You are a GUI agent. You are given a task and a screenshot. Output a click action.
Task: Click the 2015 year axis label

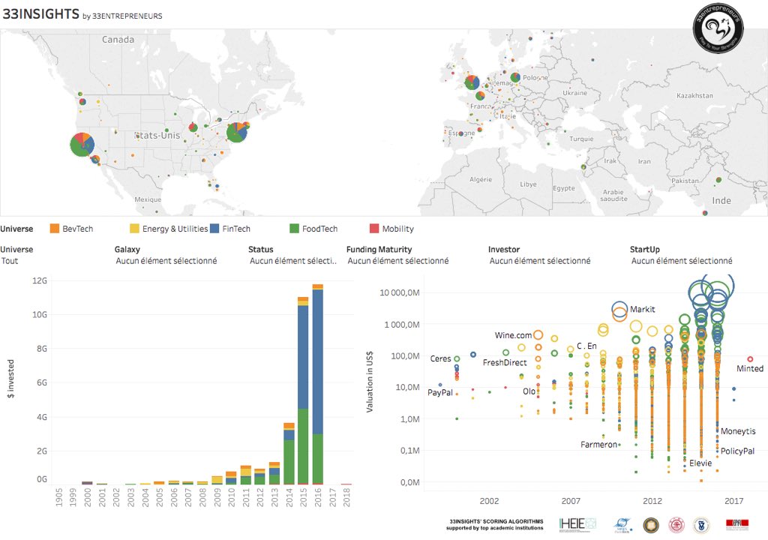pyautogui.click(x=304, y=497)
